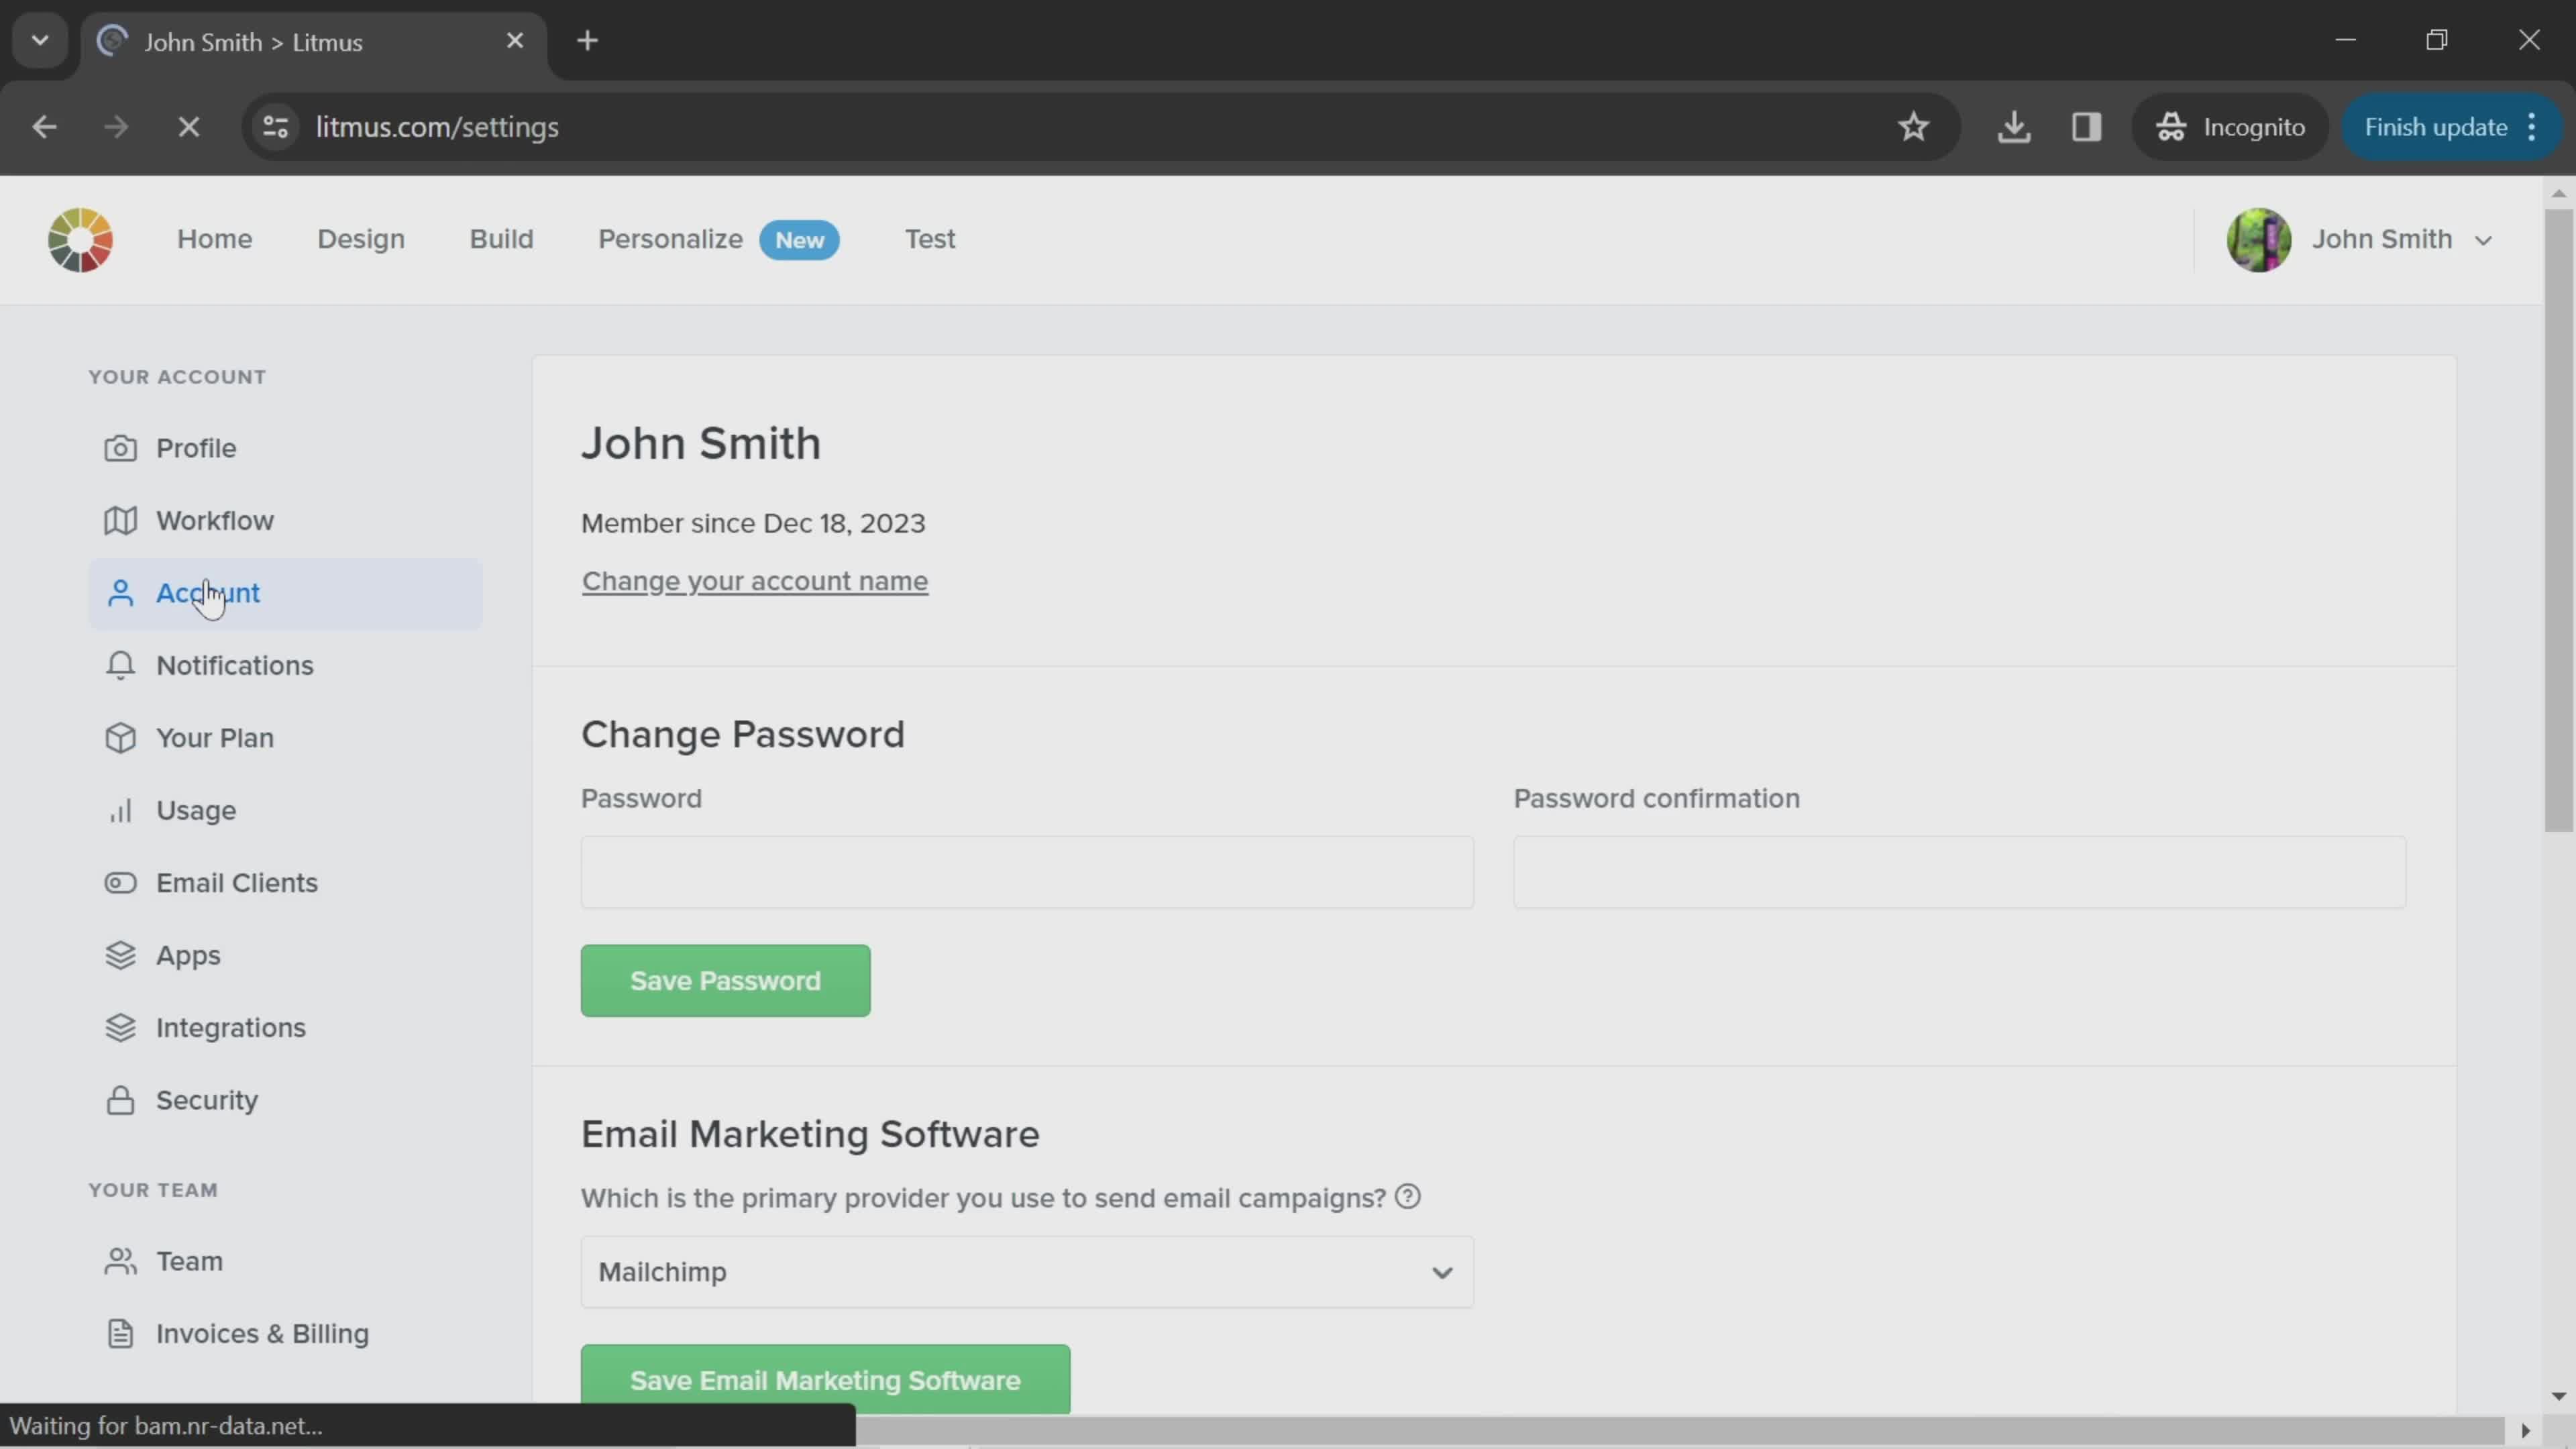Click the Notifications bell icon
Viewport: 2576px width, 1449px height.
click(120, 666)
